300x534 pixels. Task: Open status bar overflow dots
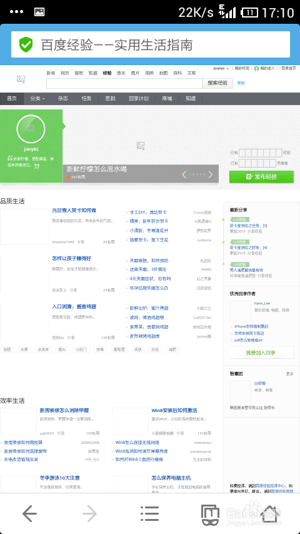[16, 12]
